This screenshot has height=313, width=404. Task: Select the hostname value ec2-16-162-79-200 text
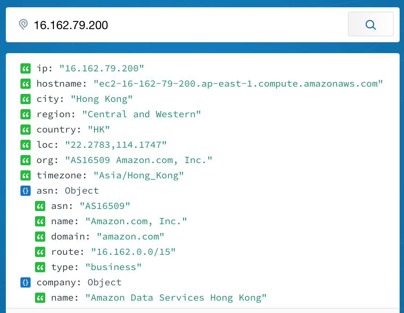pos(238,84)
